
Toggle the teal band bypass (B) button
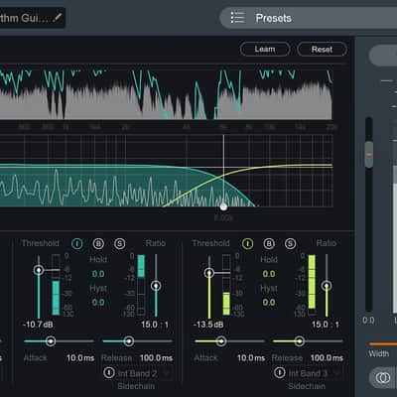pos(98,244)
